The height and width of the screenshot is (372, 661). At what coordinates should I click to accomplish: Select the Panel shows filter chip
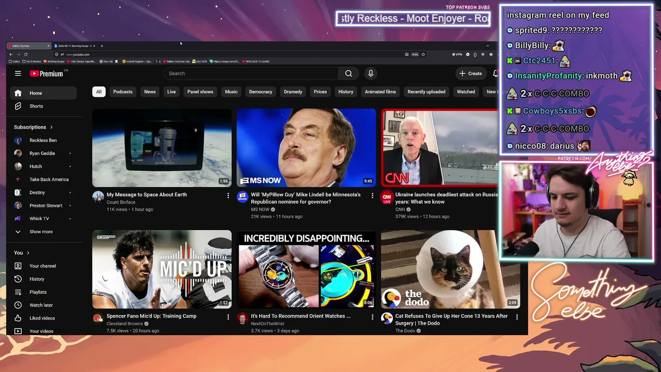click(200, 92)
